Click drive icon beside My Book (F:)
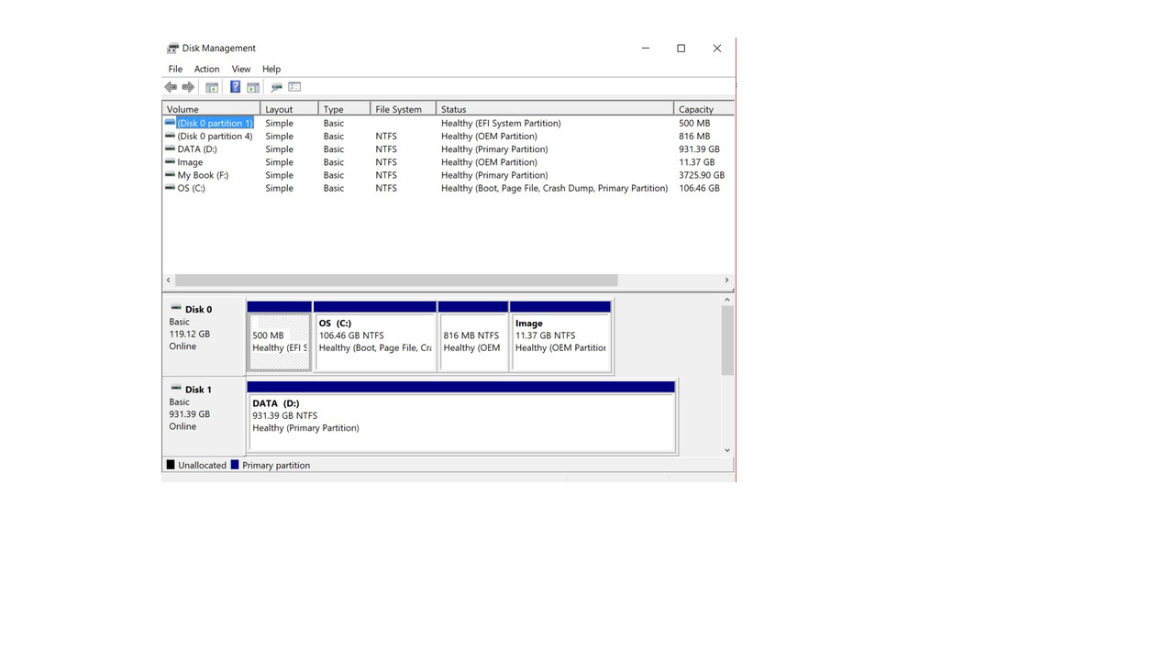Screen dimensions: 1174x660 tap(170, 174)
